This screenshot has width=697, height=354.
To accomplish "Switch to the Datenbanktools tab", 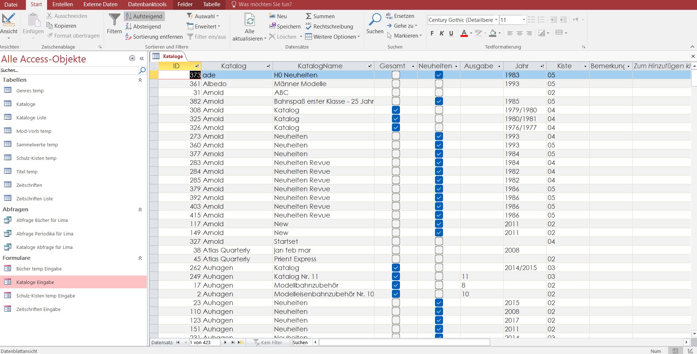I will [x=147, y=4].
